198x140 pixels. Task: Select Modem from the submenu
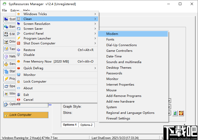click(133, 34)
